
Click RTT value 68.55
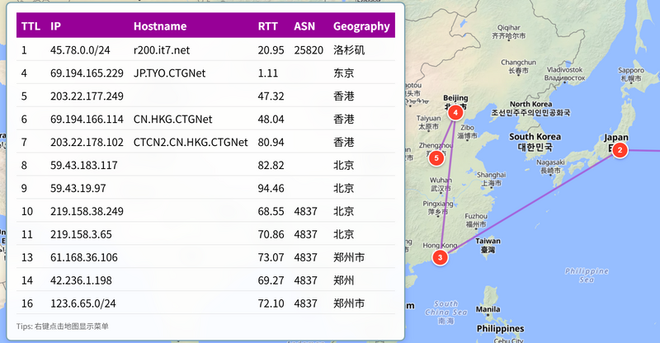271,211
